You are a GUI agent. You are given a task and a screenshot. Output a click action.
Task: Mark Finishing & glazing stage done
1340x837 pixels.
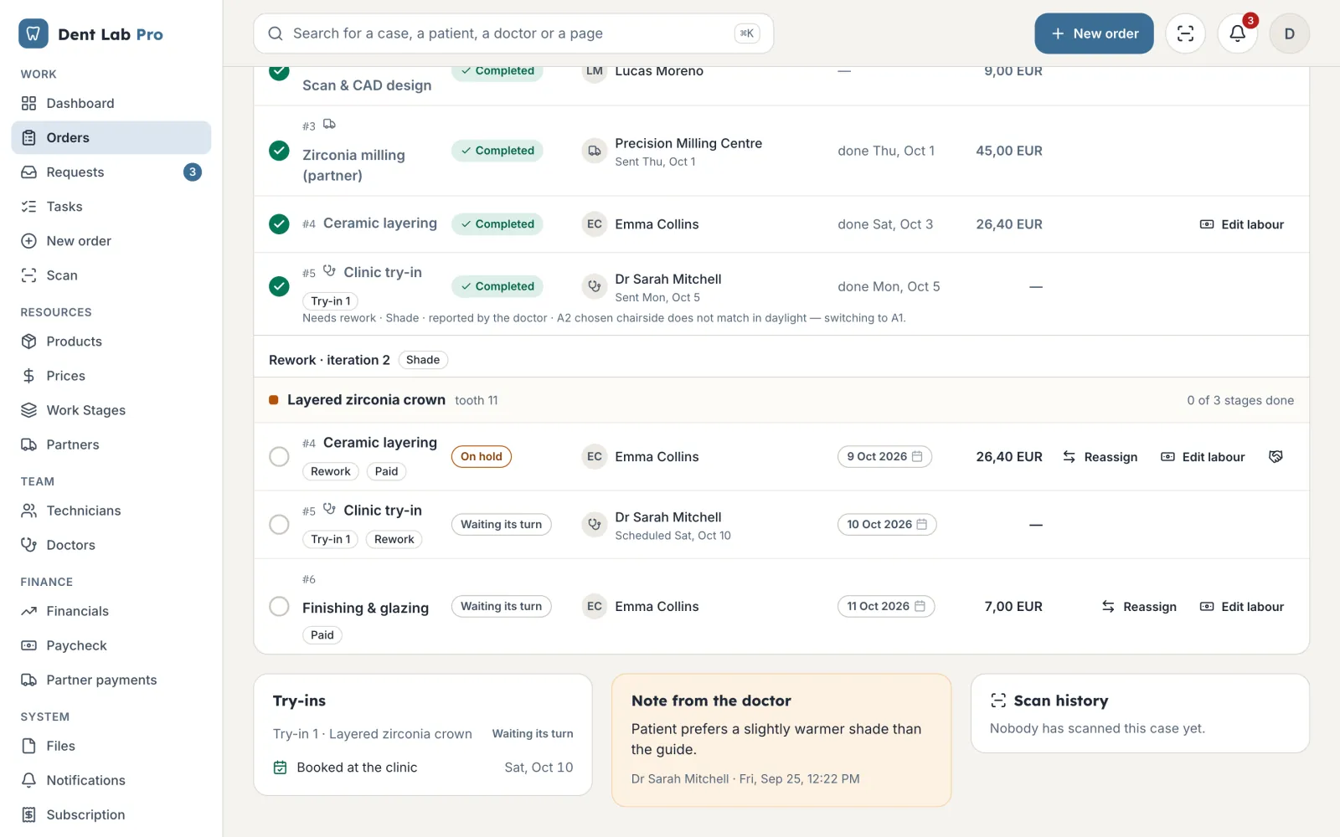[279, 606]
